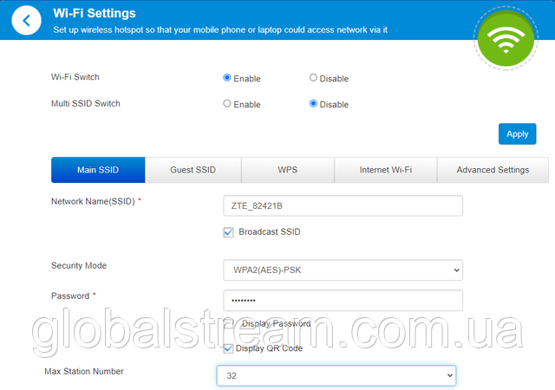The width and height of the screenshot is (555, 390).
Task: Click the Max Station Number label
Action: coord(84,371)
